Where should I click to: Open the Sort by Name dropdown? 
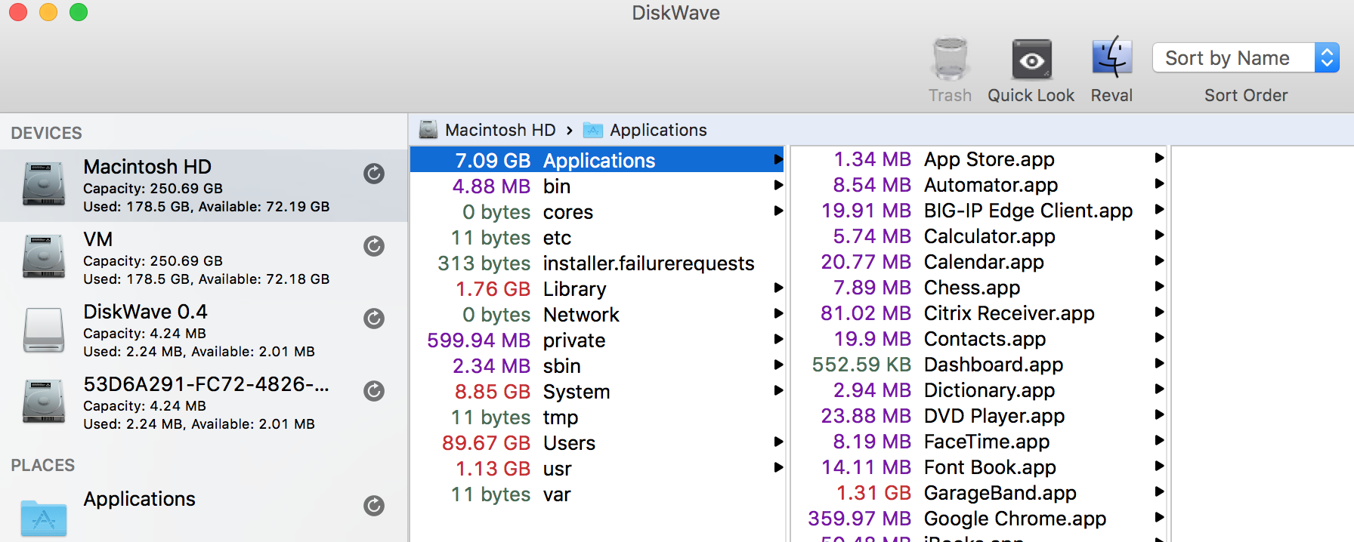click(x=1245, y=58)
